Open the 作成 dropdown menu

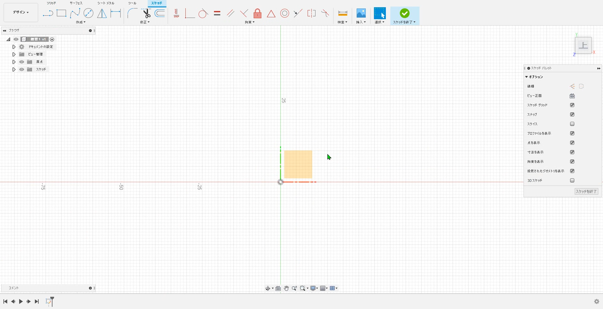[80, 22]
